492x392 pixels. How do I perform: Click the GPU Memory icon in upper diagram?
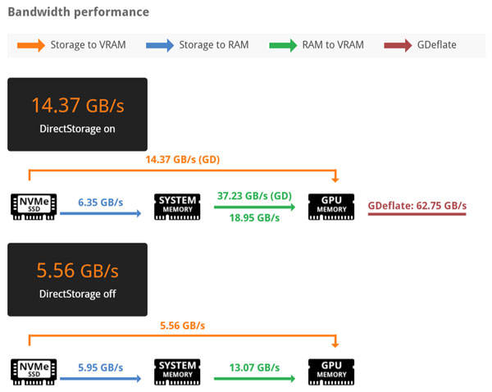pos(331,208)
